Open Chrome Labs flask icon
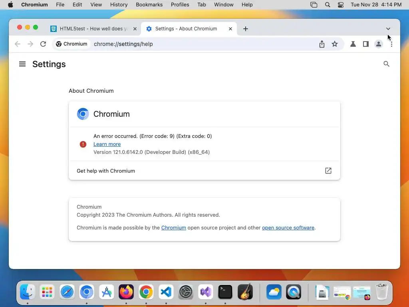 pyautogui.click(x=353, y=44)
